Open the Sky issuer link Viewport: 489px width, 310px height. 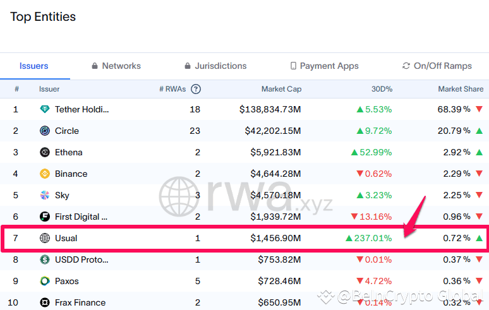coord(62,195)
